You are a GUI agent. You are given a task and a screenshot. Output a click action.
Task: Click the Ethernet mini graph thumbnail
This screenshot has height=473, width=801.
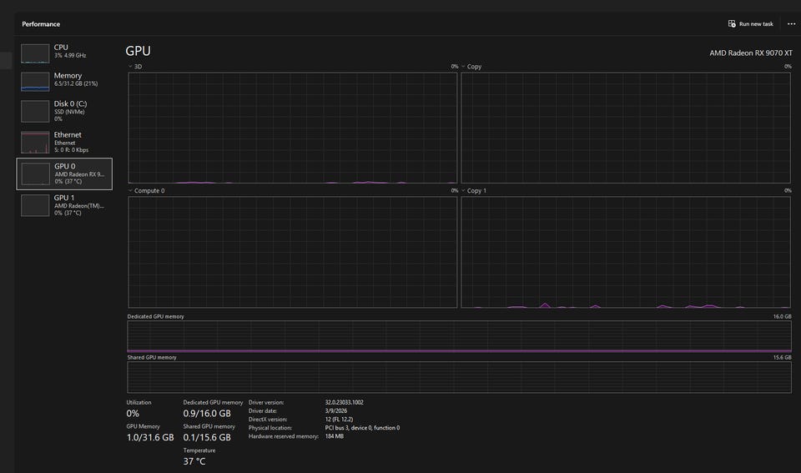pyautogui.click(x=35, y=143)
